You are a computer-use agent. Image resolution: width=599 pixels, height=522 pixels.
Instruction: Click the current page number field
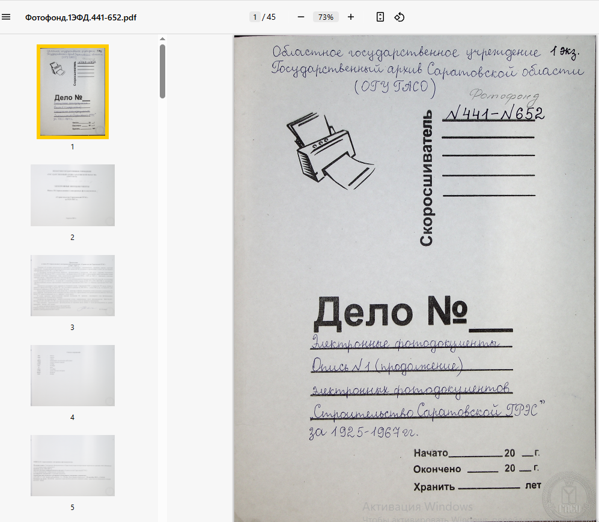255,17
